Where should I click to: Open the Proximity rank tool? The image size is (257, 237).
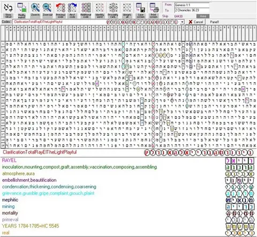click(113, 10)
